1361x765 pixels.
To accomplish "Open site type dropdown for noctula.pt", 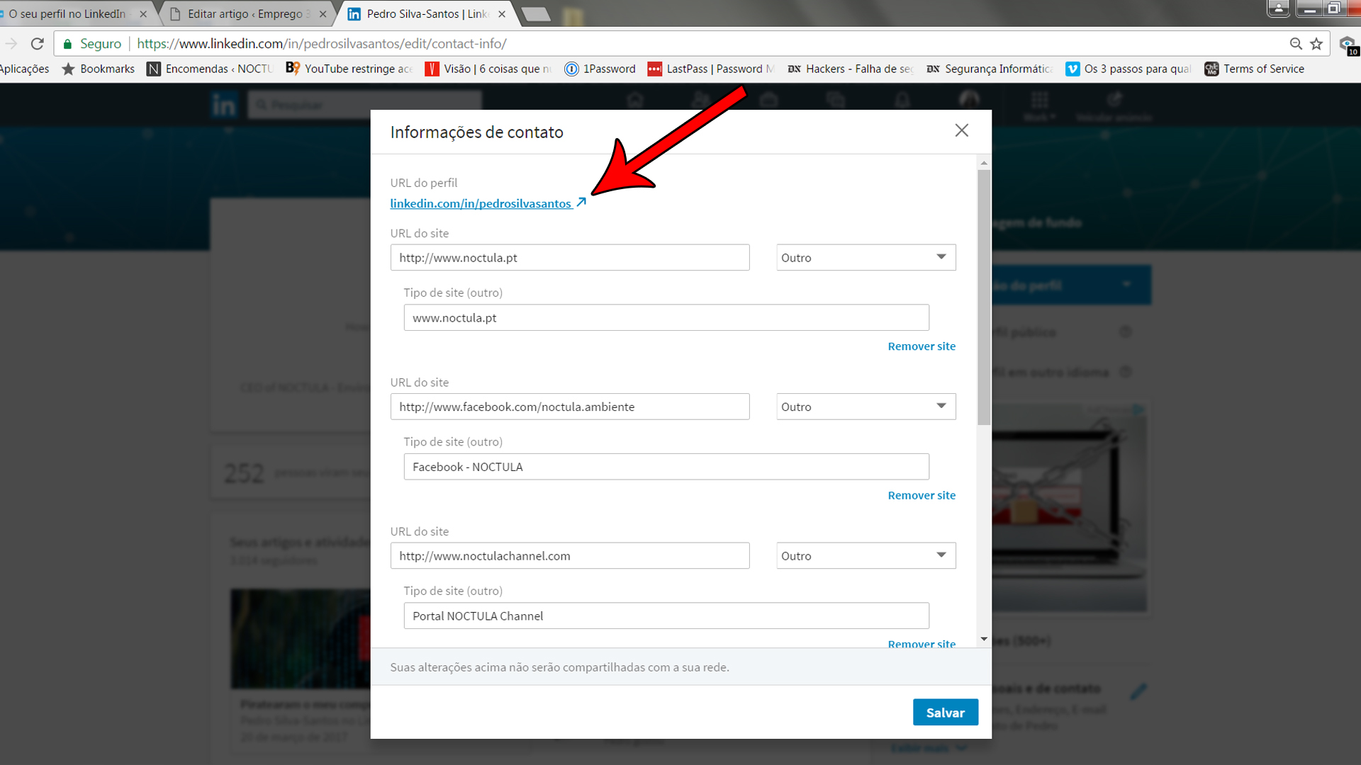I will pos(866,258).
